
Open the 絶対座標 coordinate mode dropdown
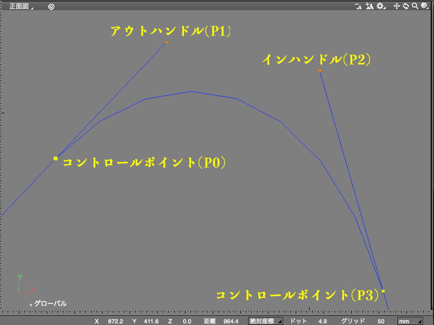[265, 321]
